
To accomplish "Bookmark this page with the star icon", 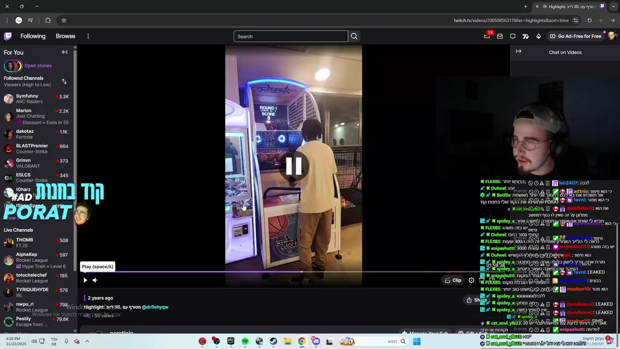I will 63,20.
